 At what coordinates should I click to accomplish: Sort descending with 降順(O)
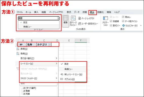coord(37,54)
